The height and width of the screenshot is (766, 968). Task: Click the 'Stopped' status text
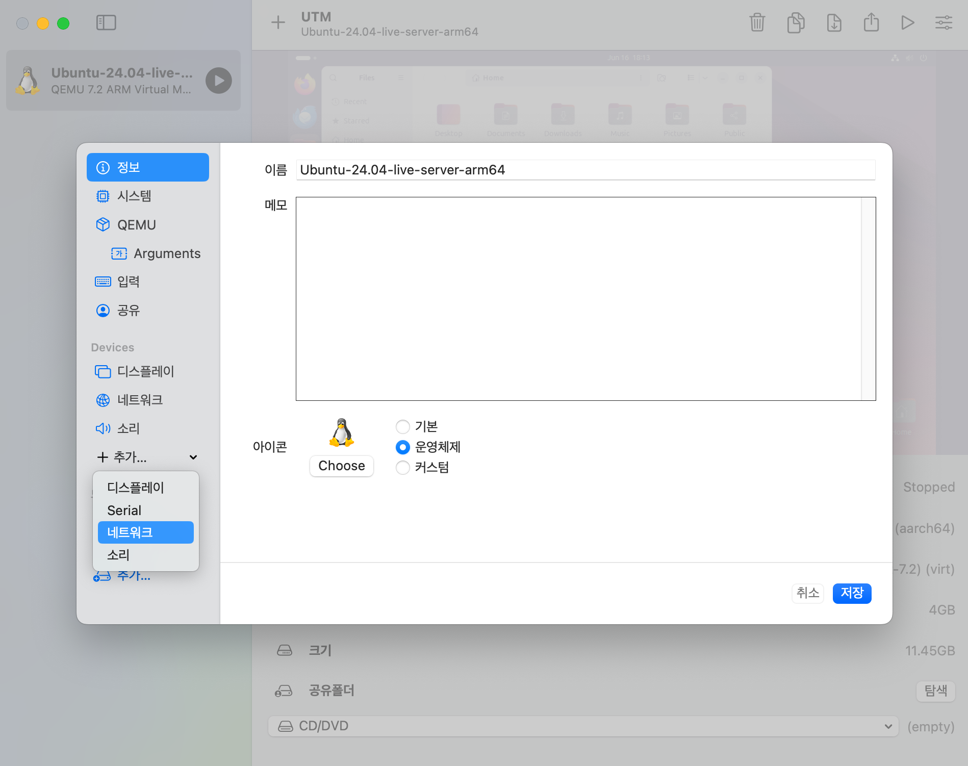pyautogui.click(x=929, y=487)
